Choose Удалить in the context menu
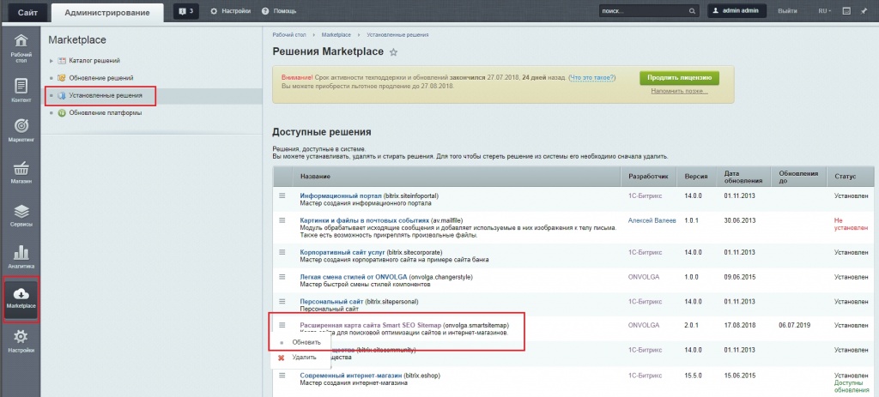 click(304, 357)
